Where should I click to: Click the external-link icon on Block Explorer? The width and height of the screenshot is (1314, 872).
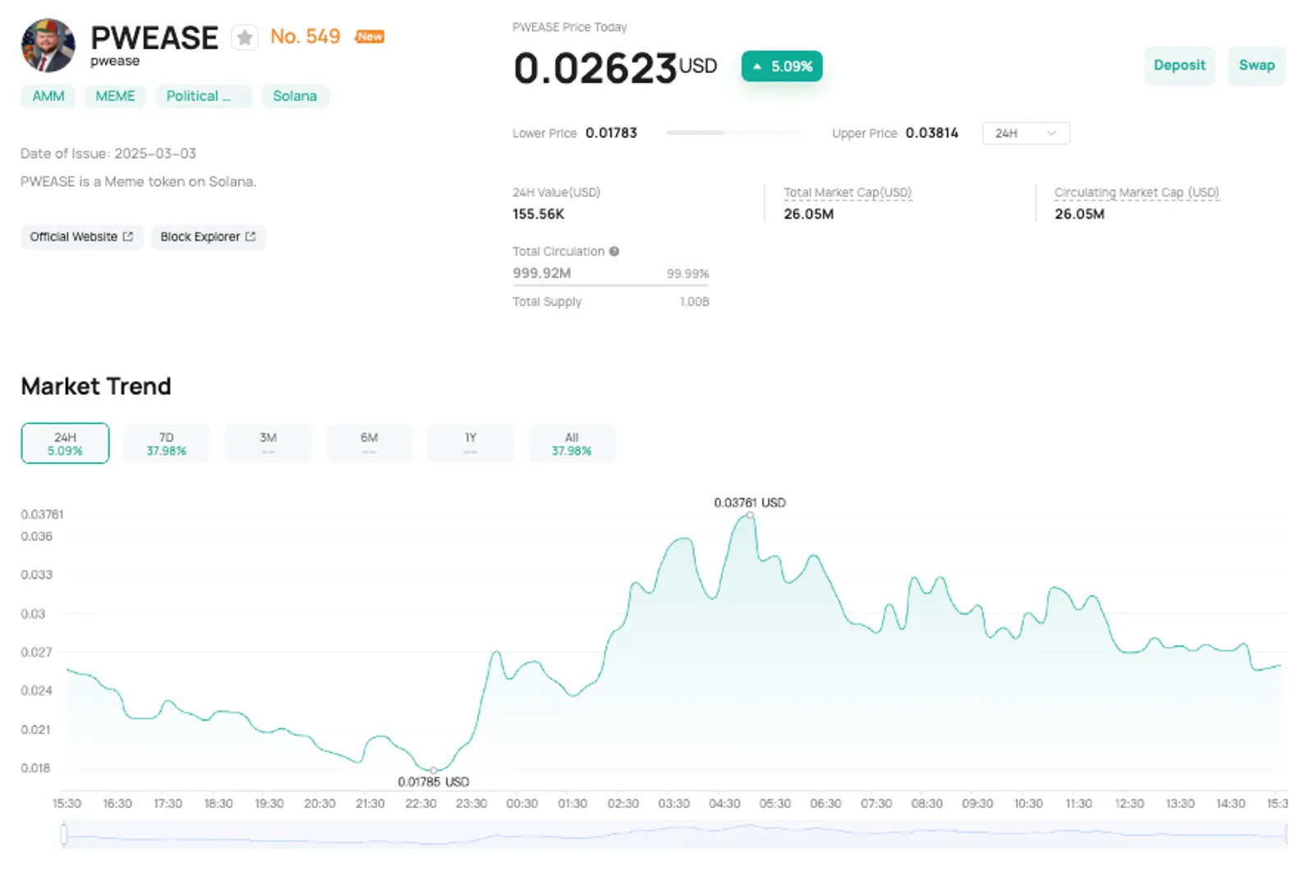click(x=250, y=236)
